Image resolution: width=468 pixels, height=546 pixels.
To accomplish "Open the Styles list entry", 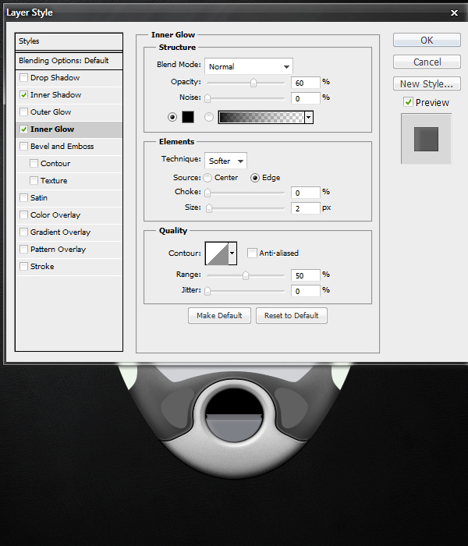I will [x=69, y=41].
